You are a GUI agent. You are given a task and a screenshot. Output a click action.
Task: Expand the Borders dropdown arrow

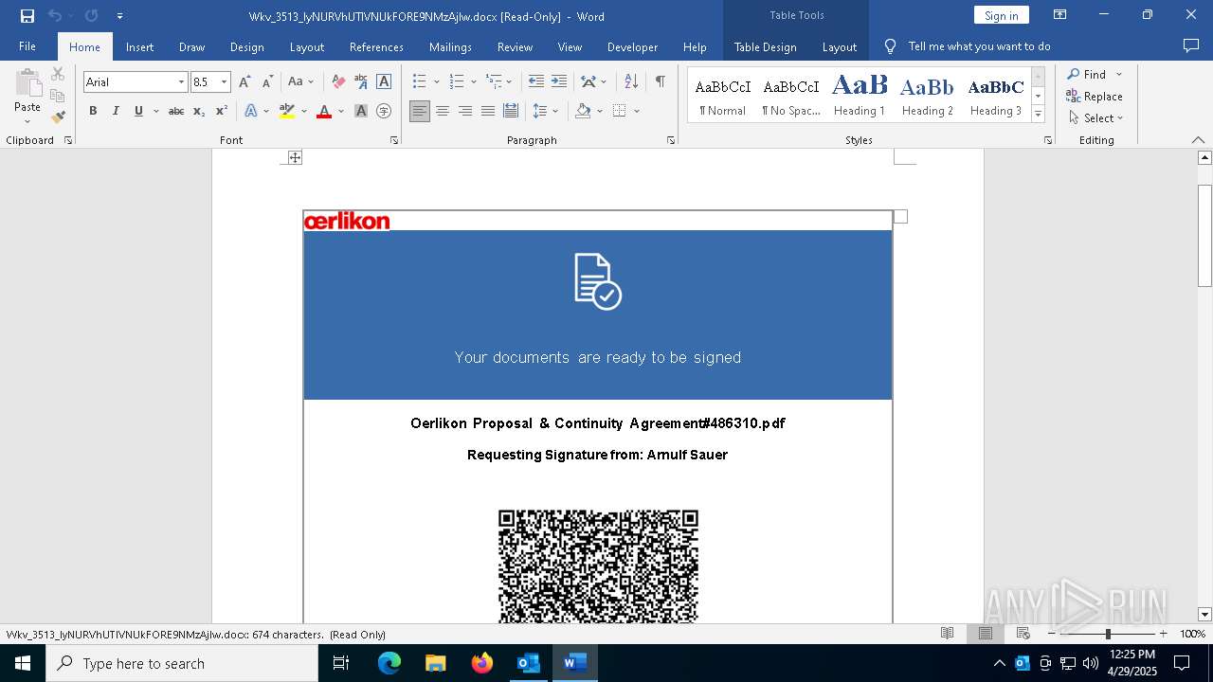click(x=637, y=111)
